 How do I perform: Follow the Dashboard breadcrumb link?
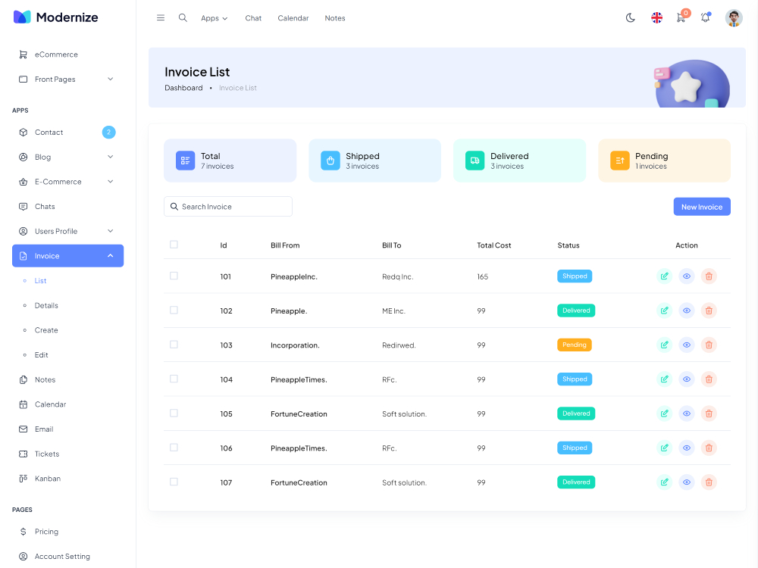tap(183, 88)
